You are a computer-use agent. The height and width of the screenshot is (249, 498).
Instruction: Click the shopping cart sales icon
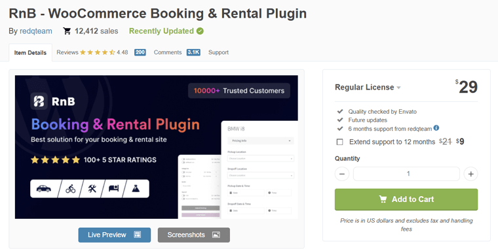67,31
